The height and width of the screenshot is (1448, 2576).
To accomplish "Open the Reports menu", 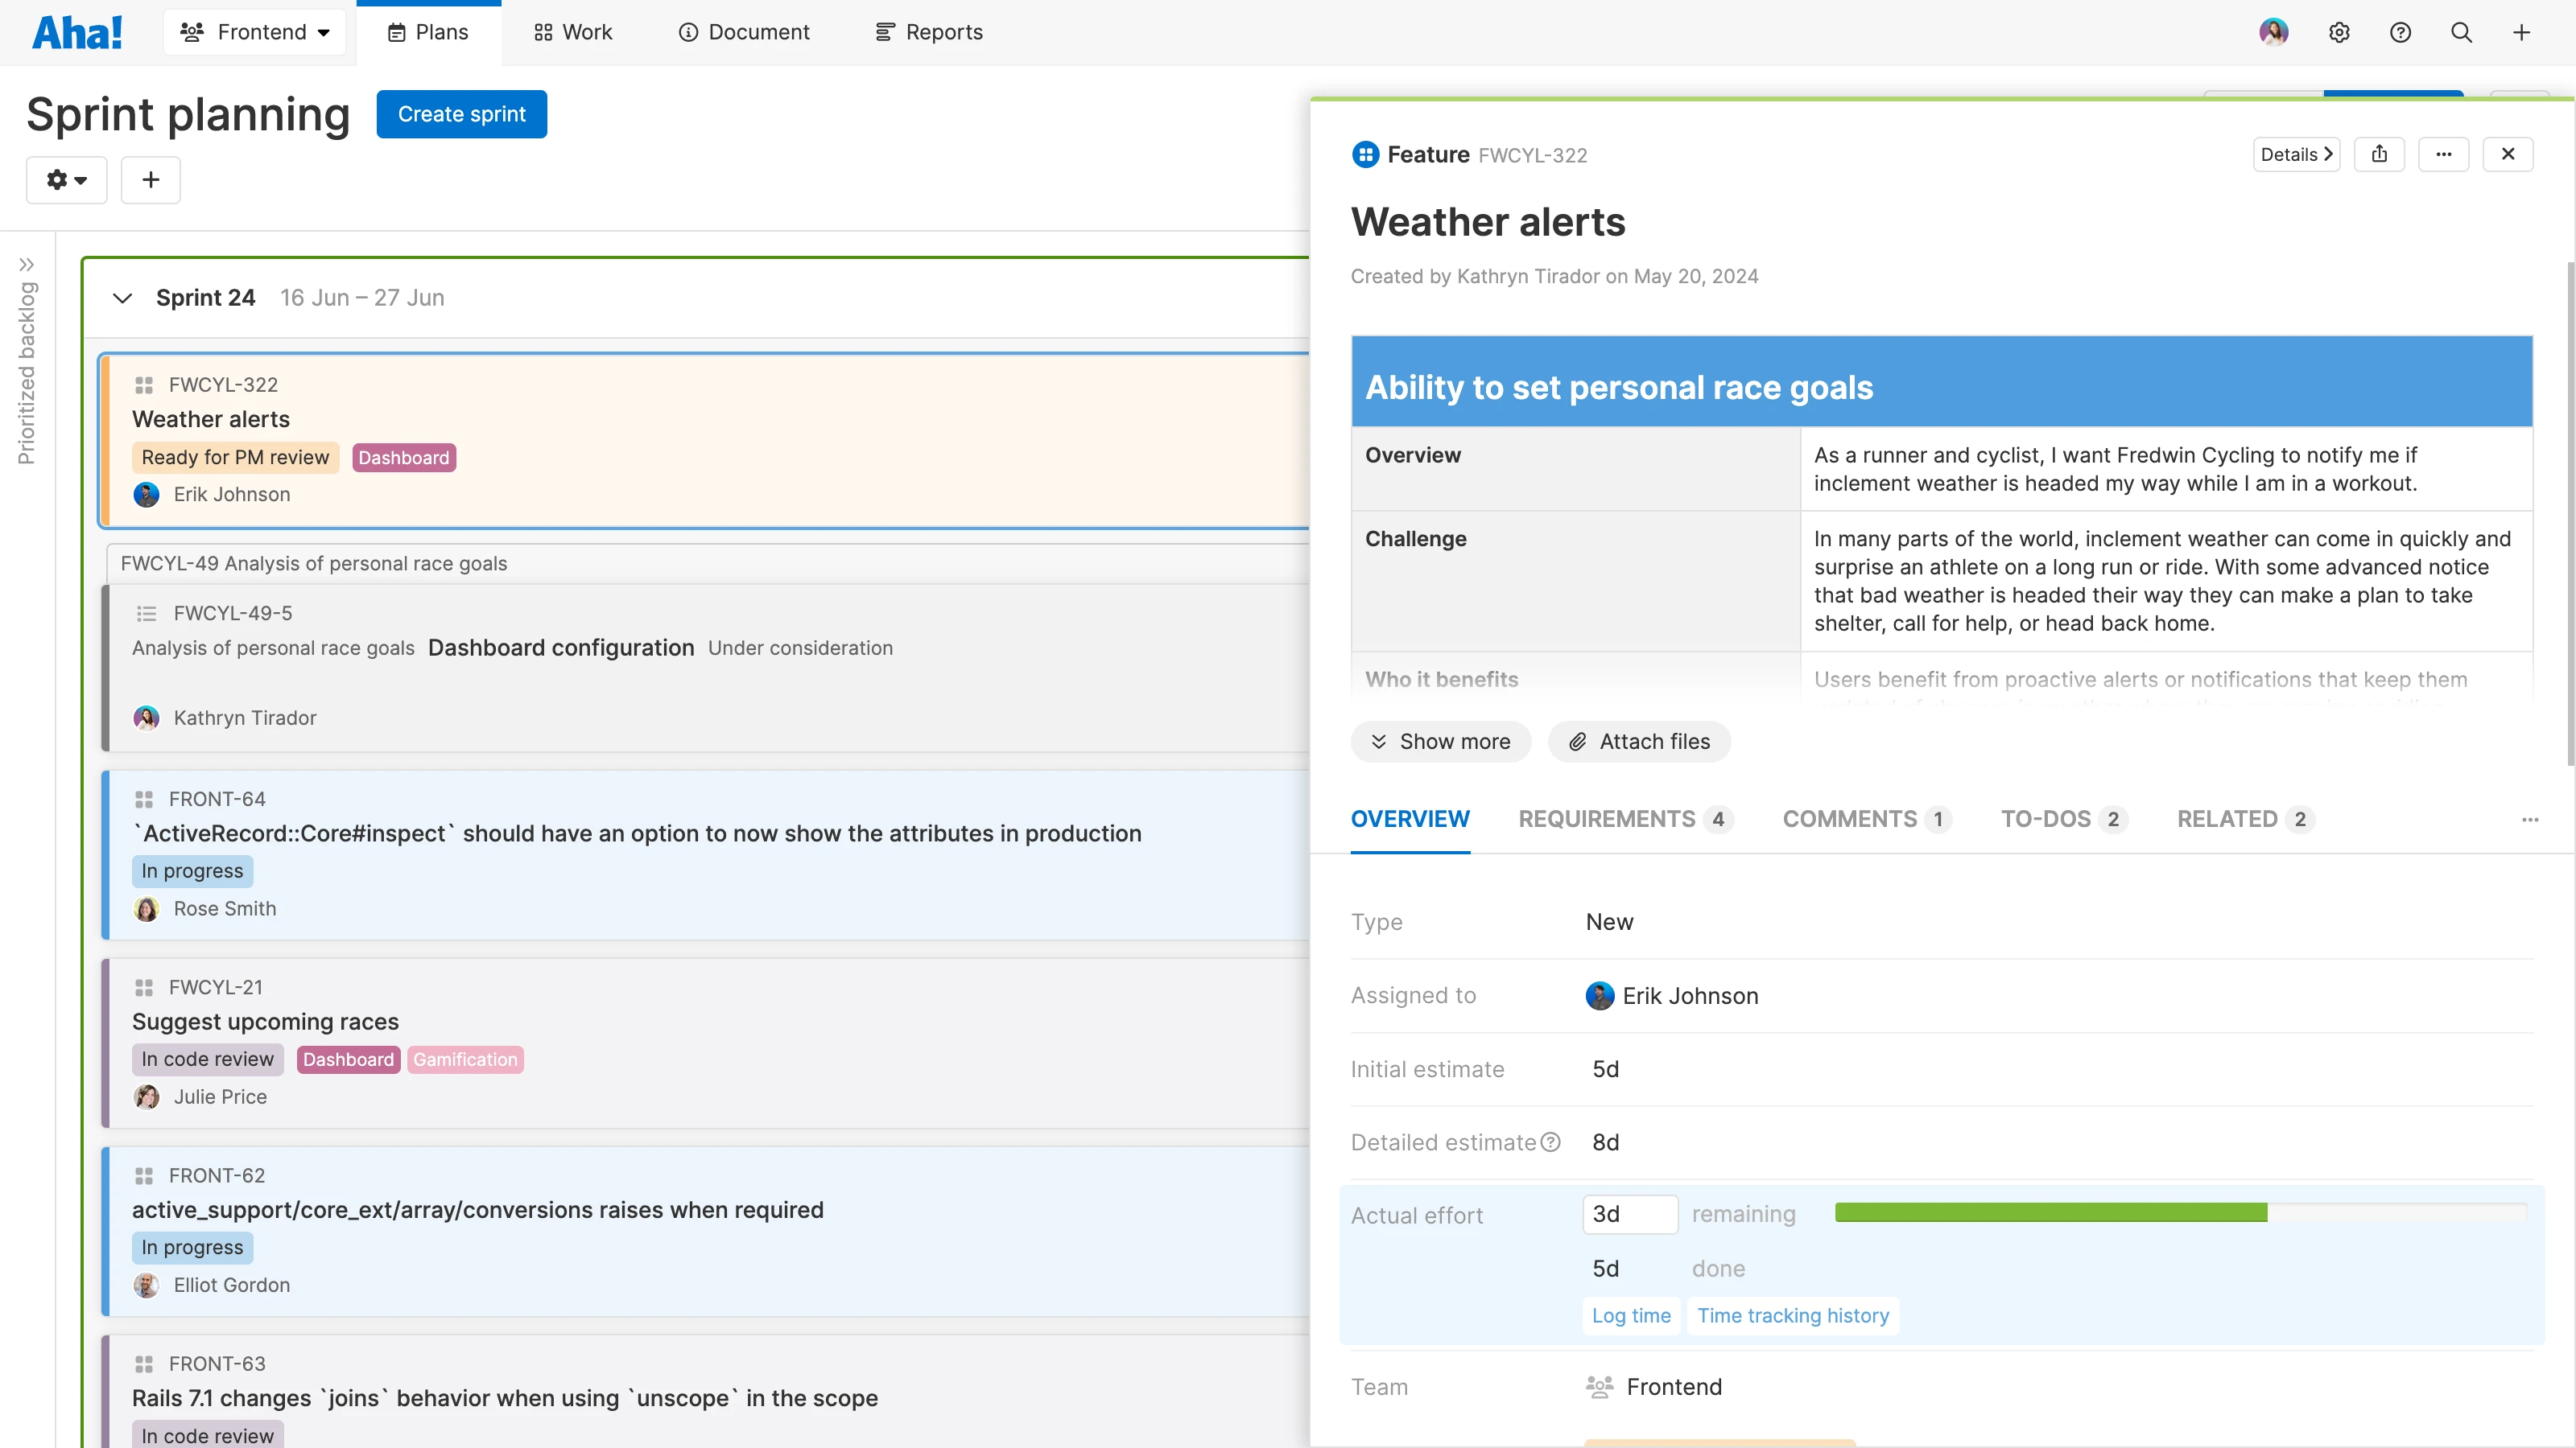I will pyautogui.click(x=928, y=32).
